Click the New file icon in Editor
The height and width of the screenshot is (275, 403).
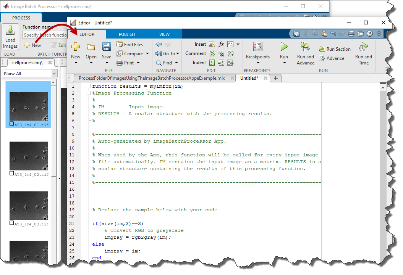point(76,47)
